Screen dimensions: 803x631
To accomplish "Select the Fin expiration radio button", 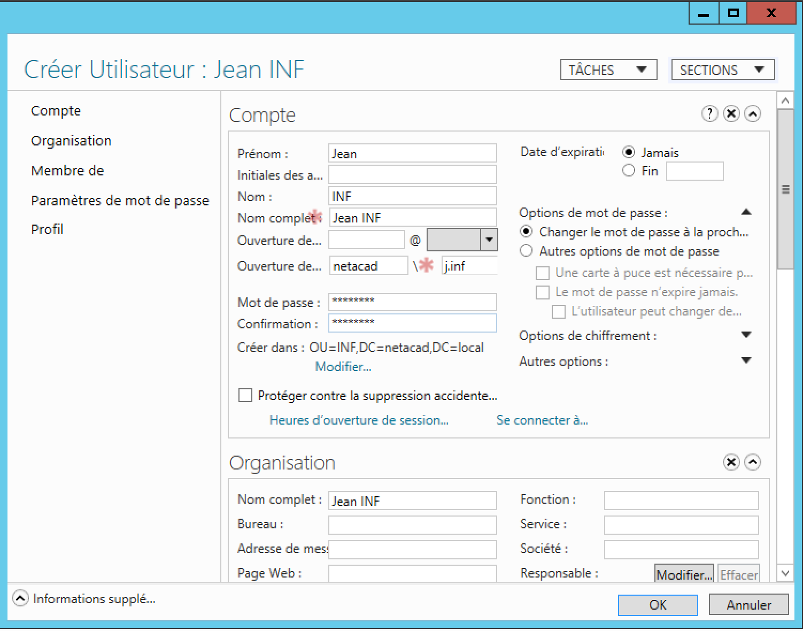I will (629, 171).
